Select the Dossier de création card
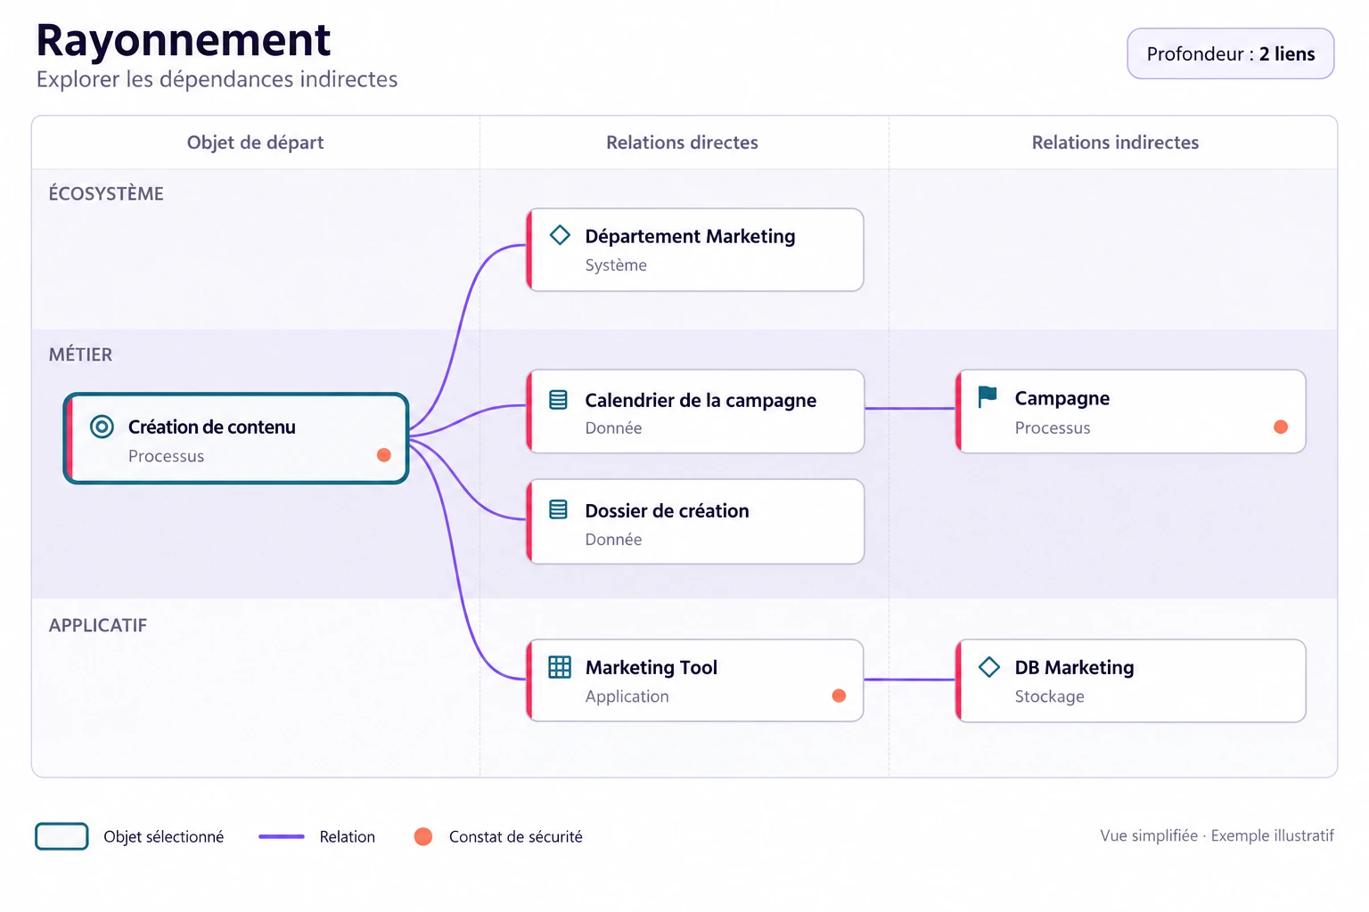This screenshot has height=912, width=1369. pyautogui.click(x=695, y=522)
